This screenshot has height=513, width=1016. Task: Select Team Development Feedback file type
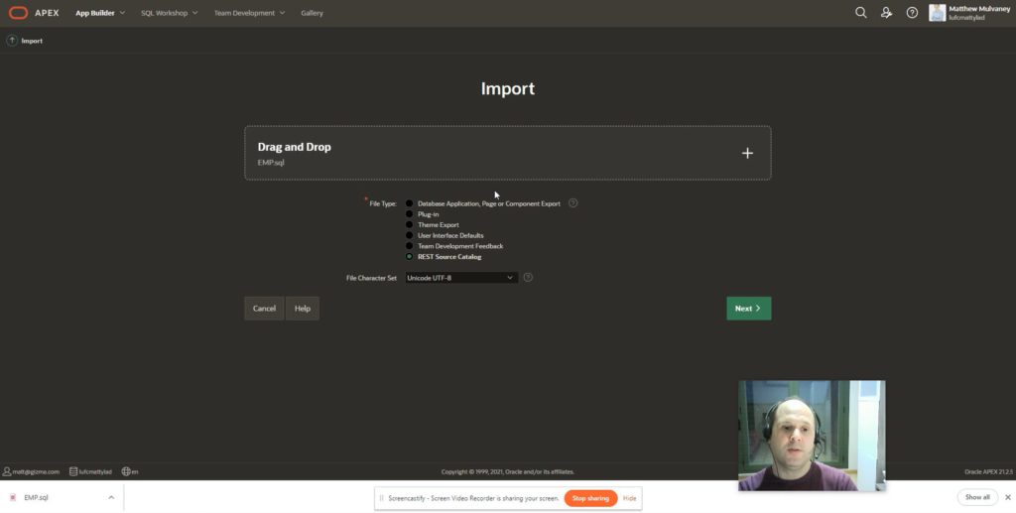[409, 246]
